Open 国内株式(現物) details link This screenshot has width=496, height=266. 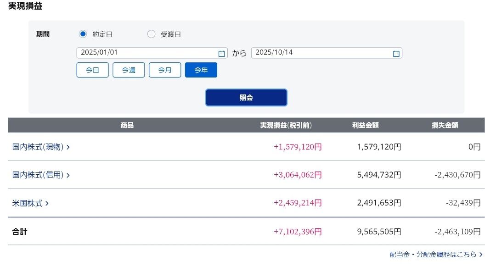click(x=38, y=147)
